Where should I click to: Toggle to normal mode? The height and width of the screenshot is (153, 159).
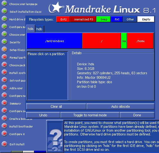[90, 115]
